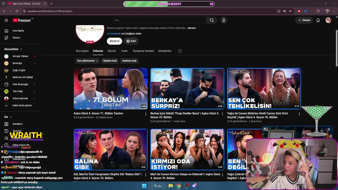Close the miniplayer overlay
The image size is (338, 190).
329,129
